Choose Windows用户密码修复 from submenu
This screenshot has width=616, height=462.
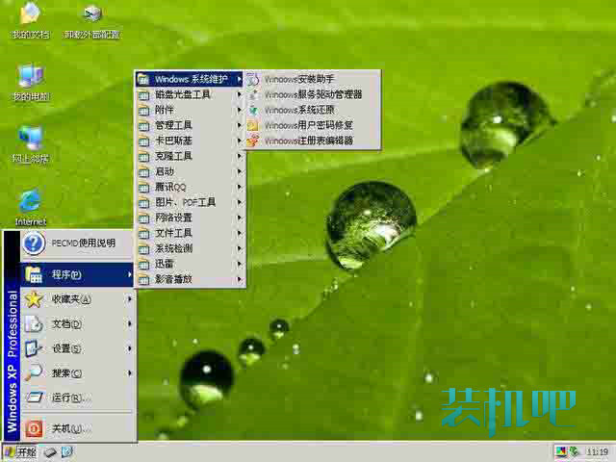[x=308, y=125]
